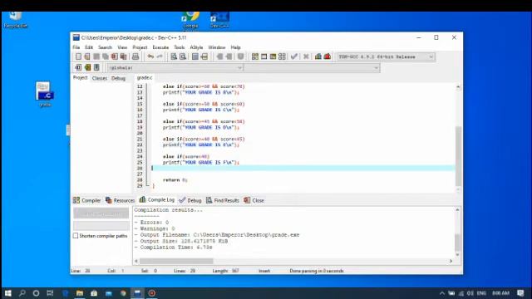Open the Window menu
Viewport: 532px width, 299px height.
216,47
